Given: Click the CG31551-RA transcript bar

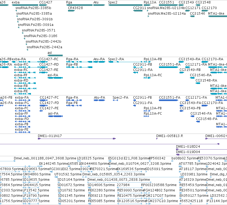Looking at the screenshot, I should [x=169, y=67].
